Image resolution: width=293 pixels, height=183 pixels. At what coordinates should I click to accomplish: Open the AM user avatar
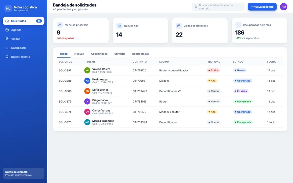pyautogui.click(x=284, y=7)
